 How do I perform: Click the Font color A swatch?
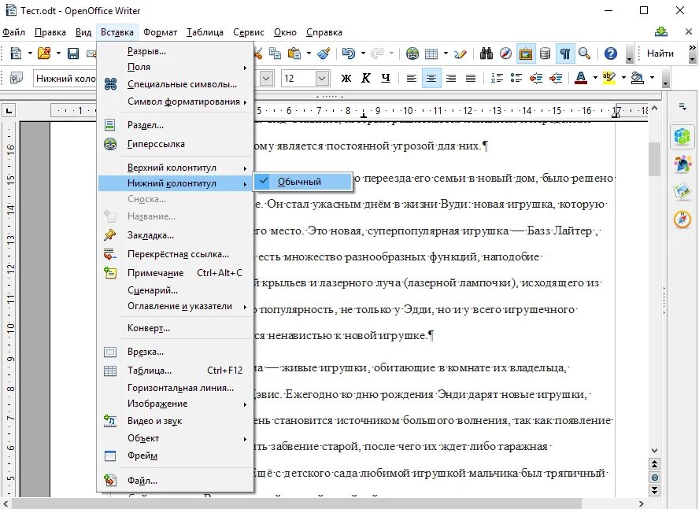tap(580, 79)
